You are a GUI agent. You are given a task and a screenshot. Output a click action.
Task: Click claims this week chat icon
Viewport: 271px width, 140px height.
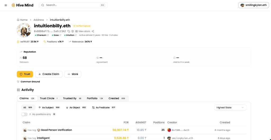tap(174, 58)
